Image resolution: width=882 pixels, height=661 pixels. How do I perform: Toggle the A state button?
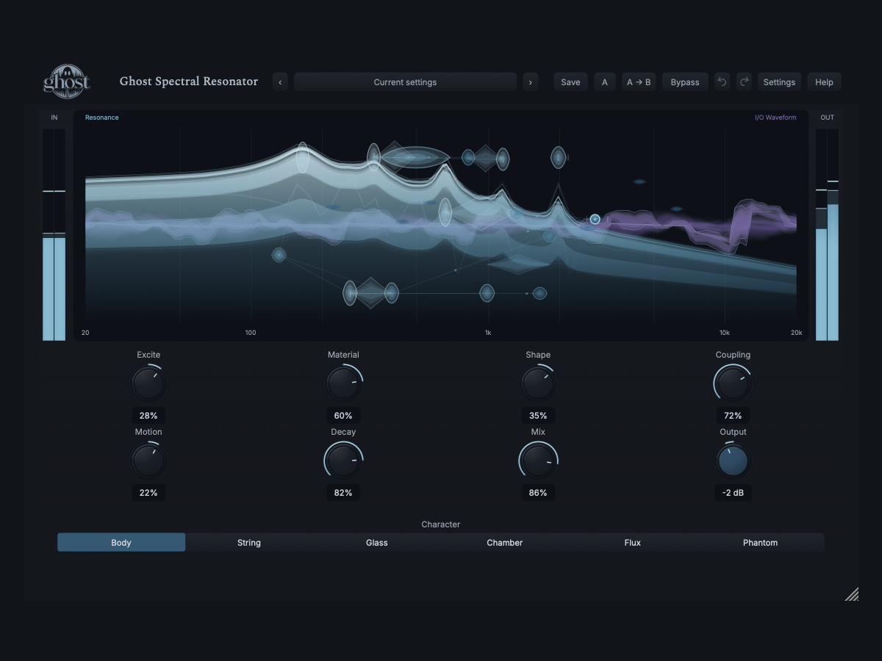(605, 82)
